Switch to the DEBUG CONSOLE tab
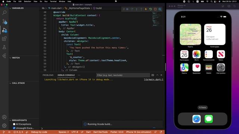Viewport: 239px width, 134px height. point(66,75)
